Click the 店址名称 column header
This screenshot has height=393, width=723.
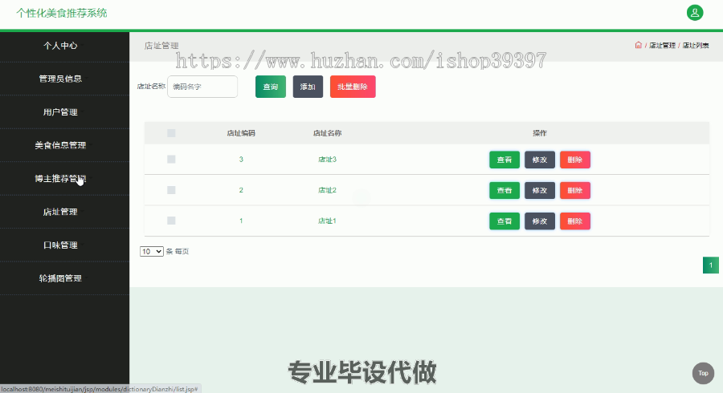(328, 133)
